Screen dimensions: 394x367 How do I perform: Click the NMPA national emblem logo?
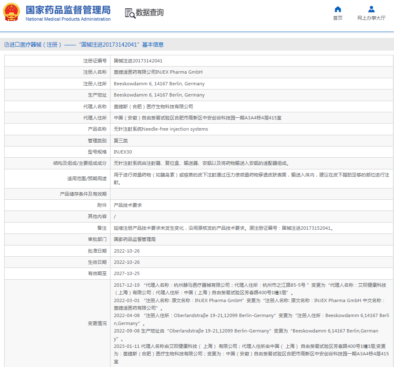(x=12, y=12)
